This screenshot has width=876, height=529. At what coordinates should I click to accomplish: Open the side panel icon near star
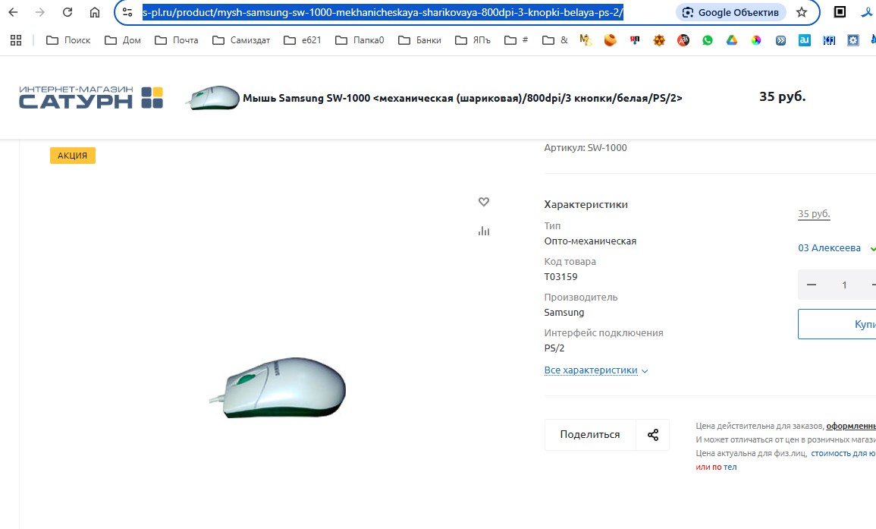[x=840, y=11]
